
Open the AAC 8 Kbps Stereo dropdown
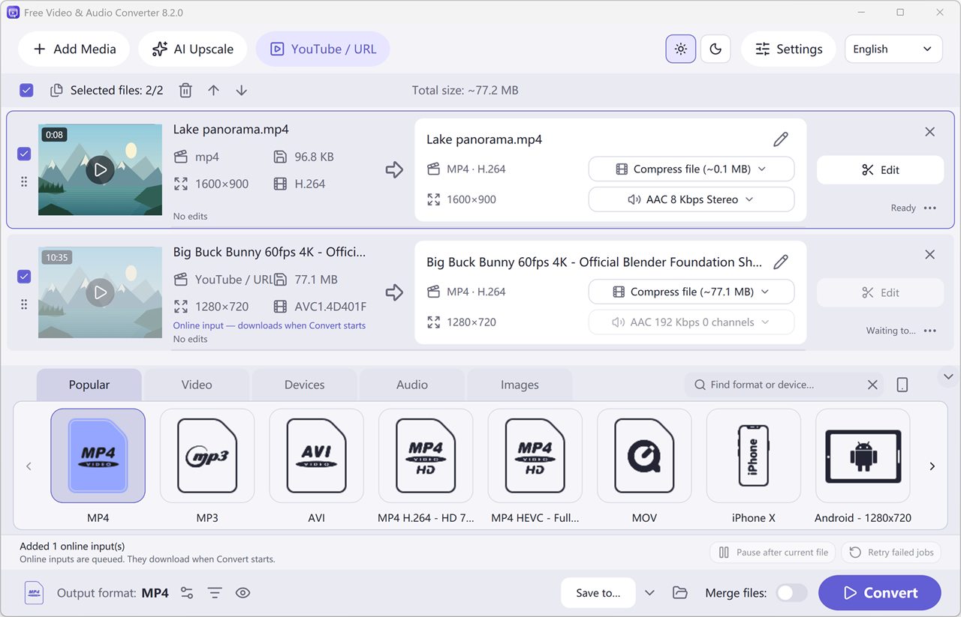coord(691,199)
